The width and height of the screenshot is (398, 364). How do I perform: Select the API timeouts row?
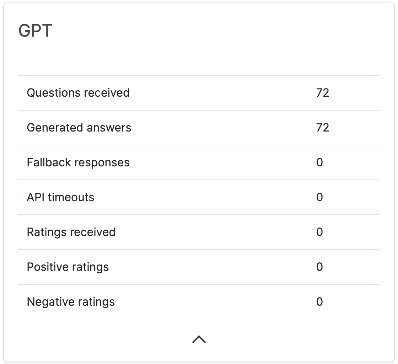click(x=199, y=197)
